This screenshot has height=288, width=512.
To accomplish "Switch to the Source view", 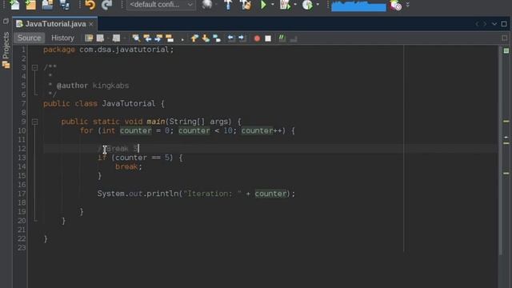I will tap(29, 38).
